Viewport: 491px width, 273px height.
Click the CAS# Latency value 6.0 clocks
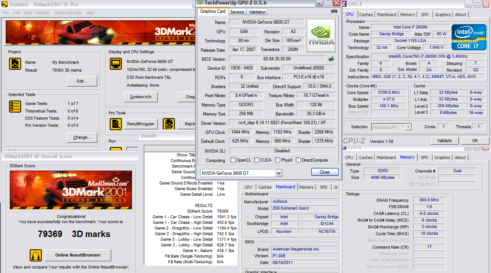click(x=430, y=213)
